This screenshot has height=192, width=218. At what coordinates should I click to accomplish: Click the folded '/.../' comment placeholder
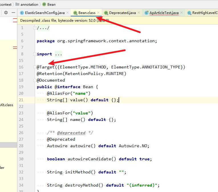pos(43,28)
